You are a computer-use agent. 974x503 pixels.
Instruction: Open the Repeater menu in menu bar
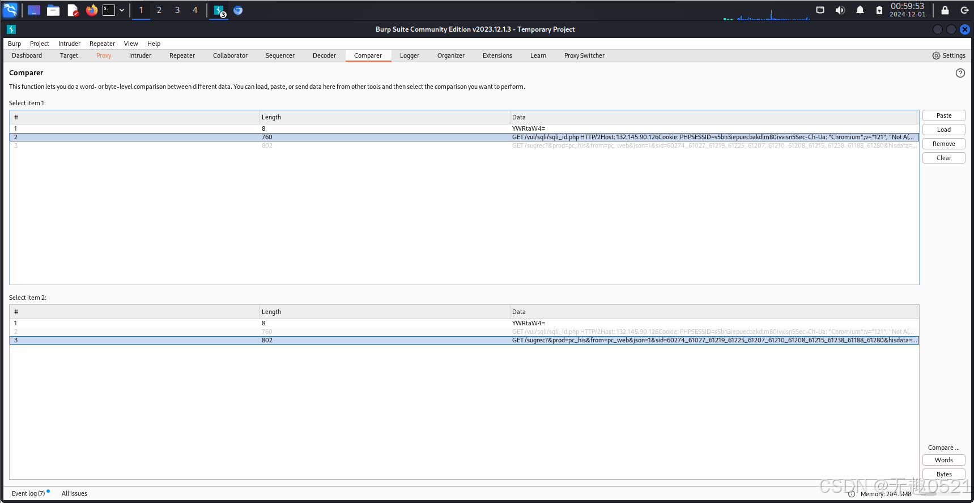tap(102, 44)
